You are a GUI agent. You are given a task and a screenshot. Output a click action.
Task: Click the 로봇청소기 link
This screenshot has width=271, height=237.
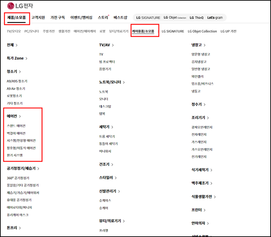coord(15,95)
